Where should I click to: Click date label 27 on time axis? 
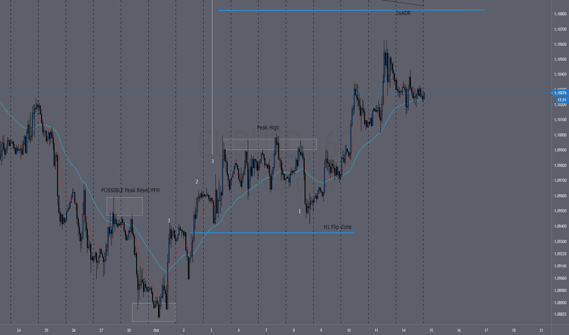point(101,330)
